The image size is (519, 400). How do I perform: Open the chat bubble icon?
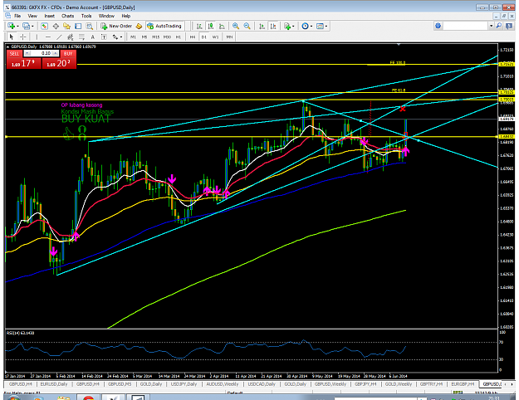(509, 26)
